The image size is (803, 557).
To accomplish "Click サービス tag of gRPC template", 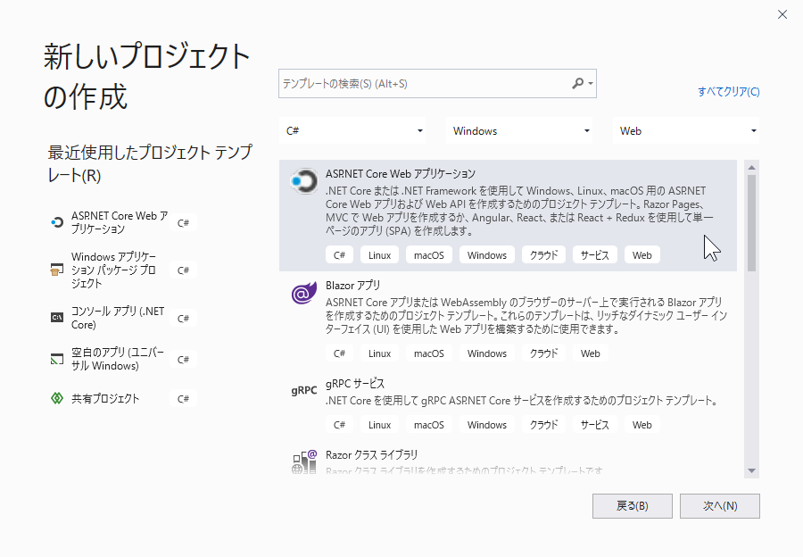I will coord(595,425).
